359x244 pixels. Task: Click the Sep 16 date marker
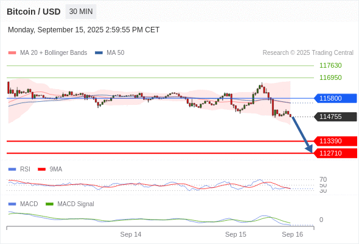(x=293, y=234)
